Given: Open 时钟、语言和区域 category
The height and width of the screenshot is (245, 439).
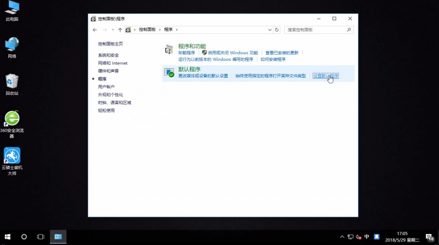Looking at the screenshot, I should [115, 102].
